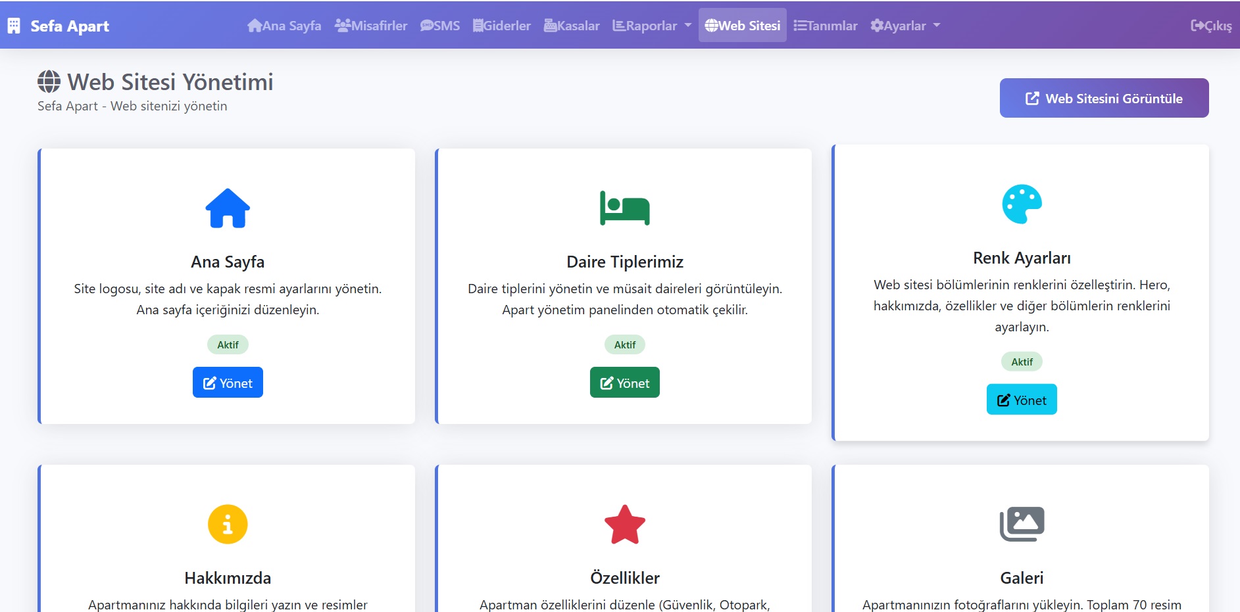Expand the Raporlar dropdown menu
This screenshot has height=612, width=1240.
click(652, 26)
